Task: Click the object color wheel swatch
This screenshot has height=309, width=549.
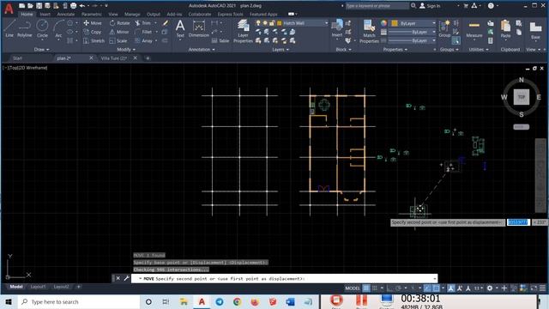Action: point(384,23)
